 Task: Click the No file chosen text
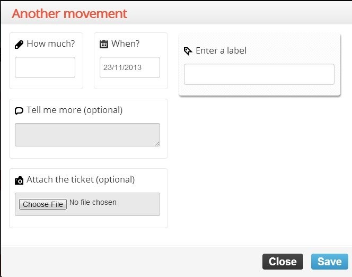[x=93, y=202]
